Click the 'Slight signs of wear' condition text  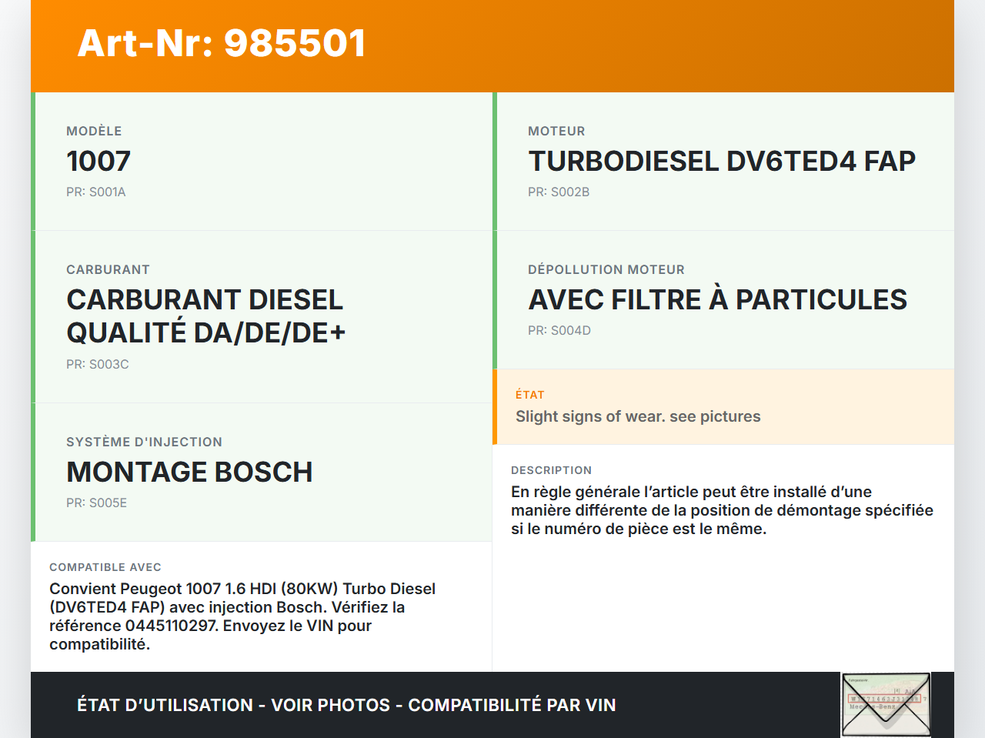pyautogui.click(x=637, y=417)
